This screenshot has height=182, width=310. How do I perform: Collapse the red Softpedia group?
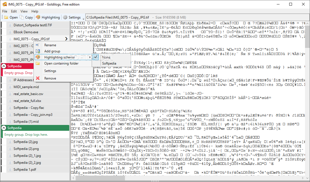(x=4, y=66)
